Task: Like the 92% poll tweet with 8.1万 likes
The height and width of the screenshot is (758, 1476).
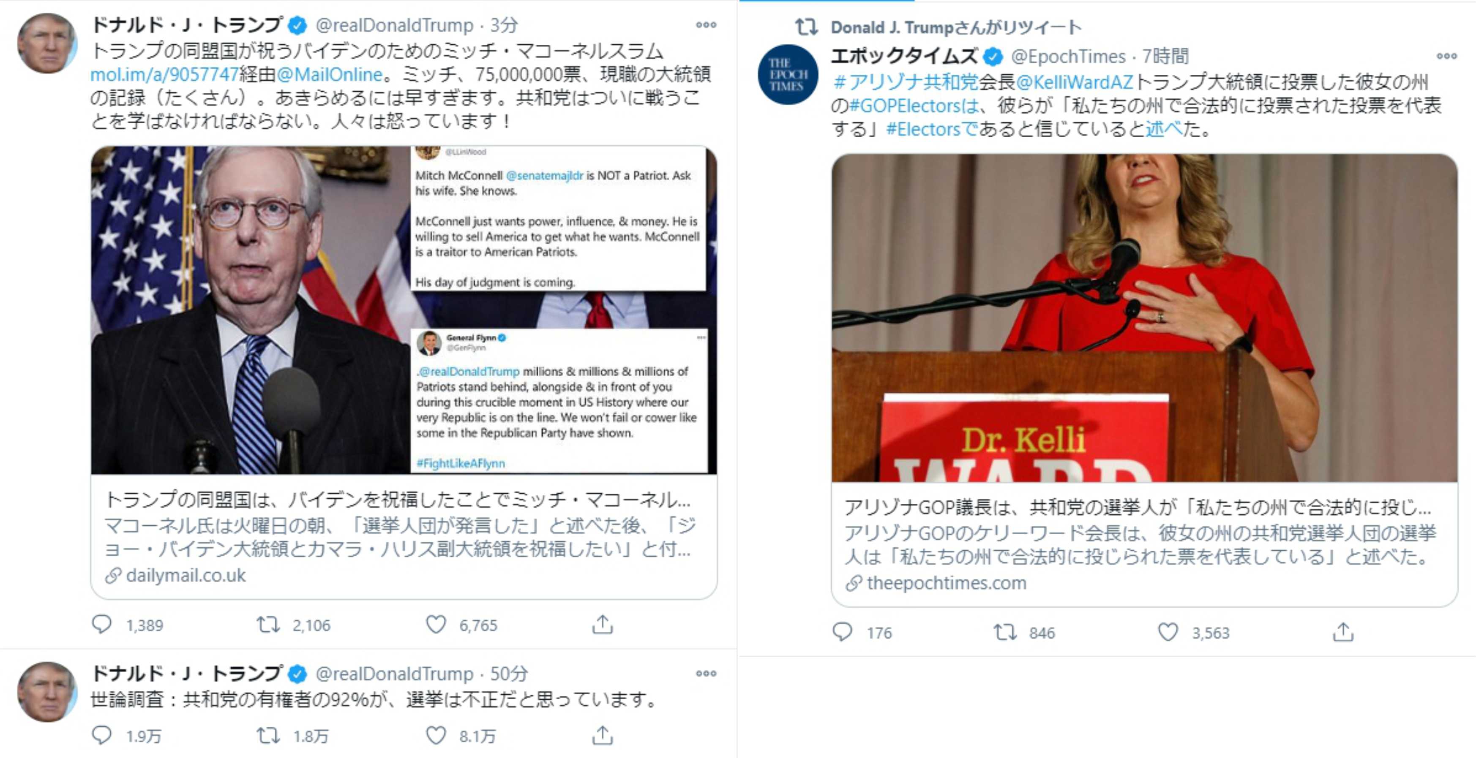Action: 436,735
